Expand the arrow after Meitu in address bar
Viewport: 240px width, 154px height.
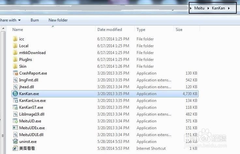click(x=208, y=8)
